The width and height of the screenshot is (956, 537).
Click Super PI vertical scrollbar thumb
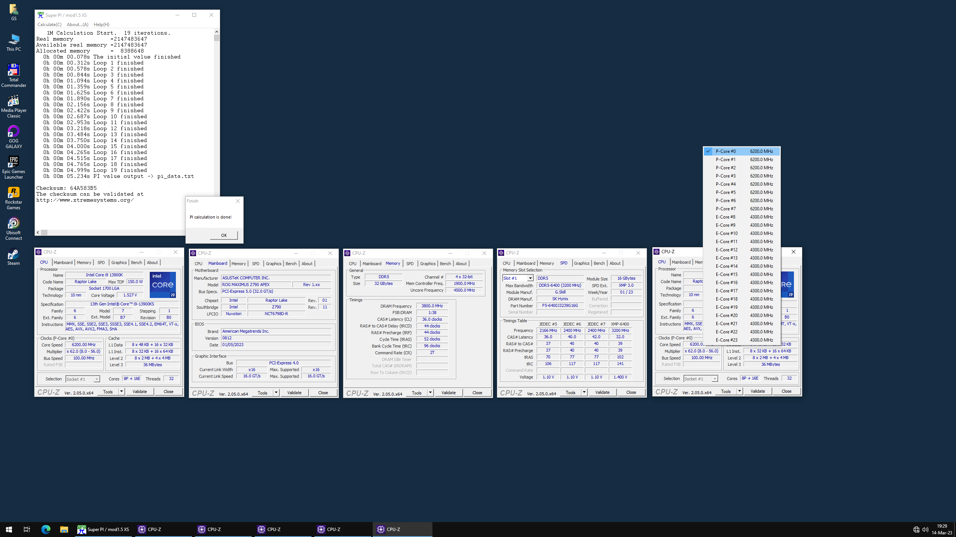[x=217, y=38]
